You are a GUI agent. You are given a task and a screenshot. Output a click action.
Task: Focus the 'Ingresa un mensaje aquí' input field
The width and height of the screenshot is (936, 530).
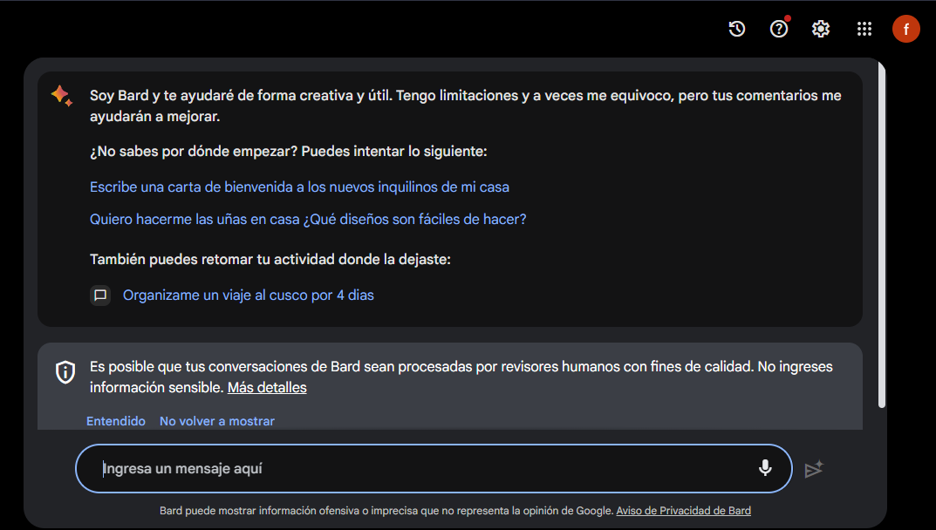434,468
